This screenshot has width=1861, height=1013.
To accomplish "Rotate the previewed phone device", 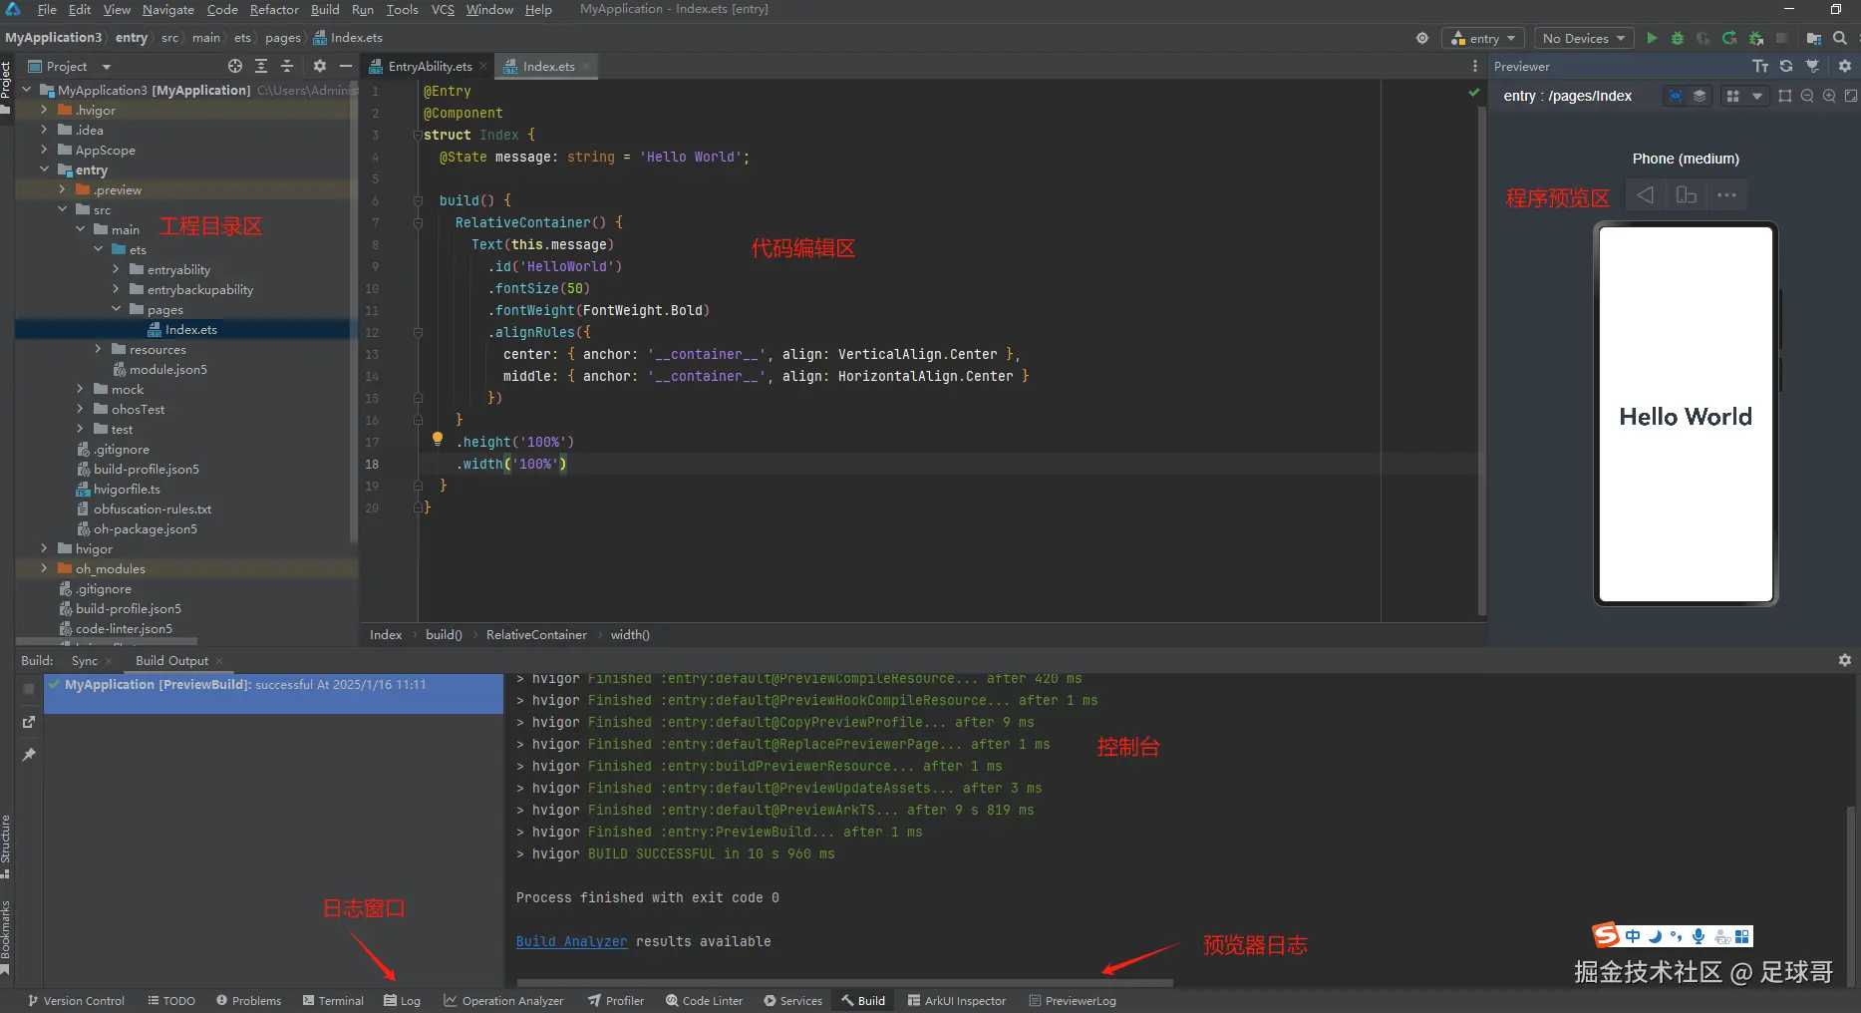I will pos(1687,195).
